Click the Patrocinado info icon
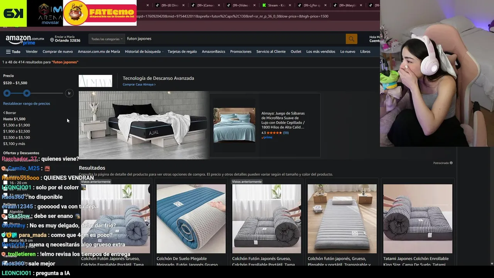494x278 pixels. point(451,163)
